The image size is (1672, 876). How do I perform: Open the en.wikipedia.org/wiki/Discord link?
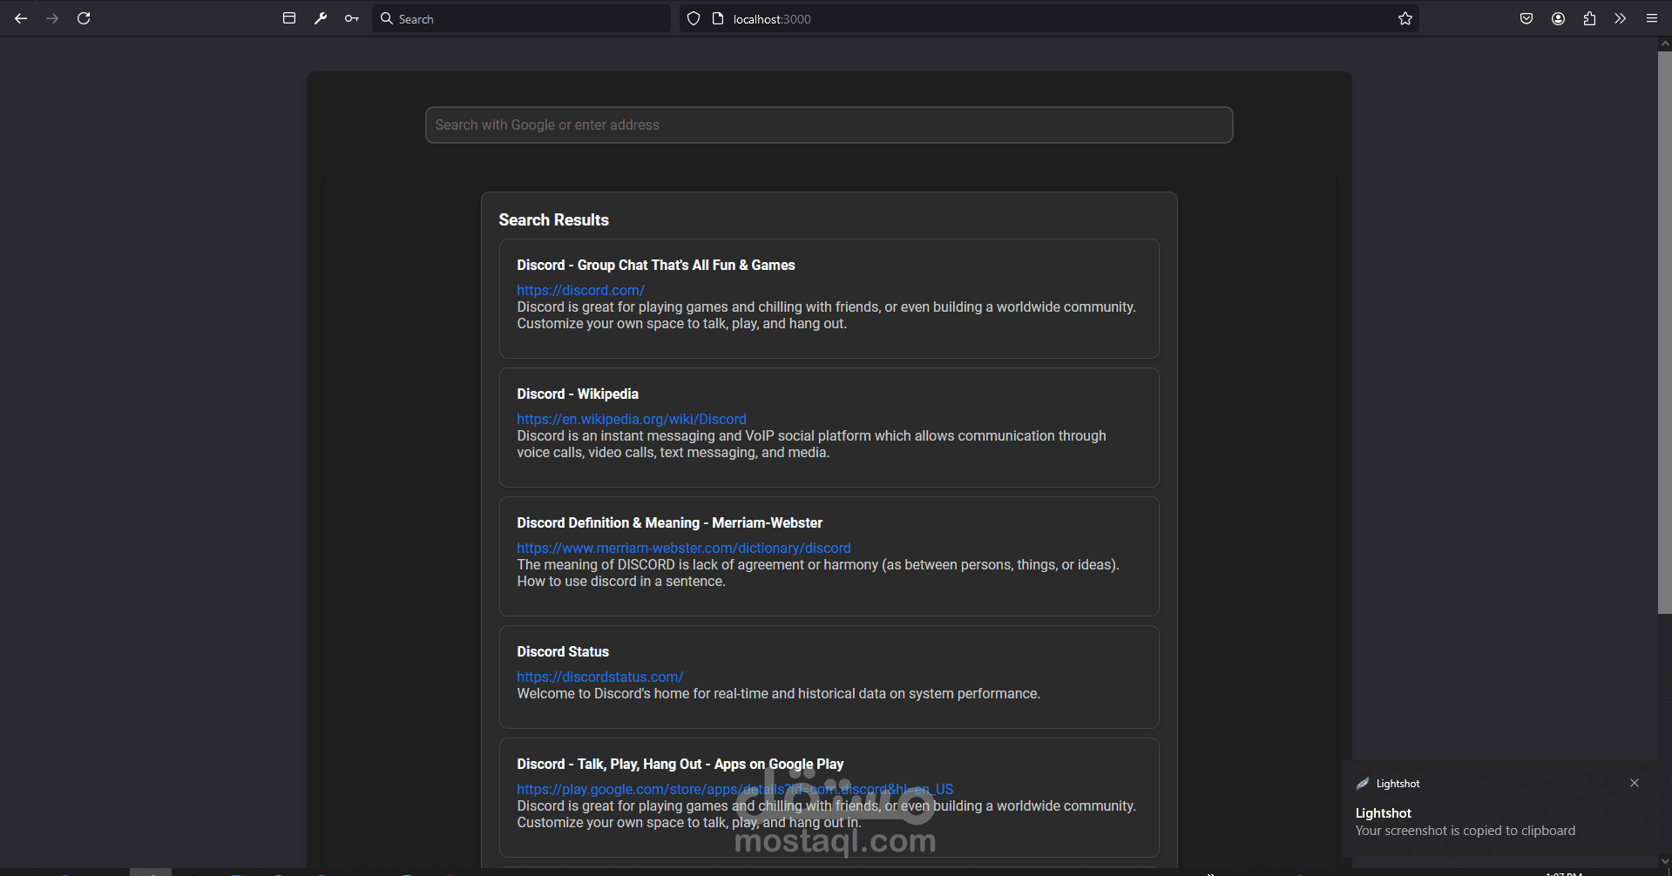[x=632, y=419]
